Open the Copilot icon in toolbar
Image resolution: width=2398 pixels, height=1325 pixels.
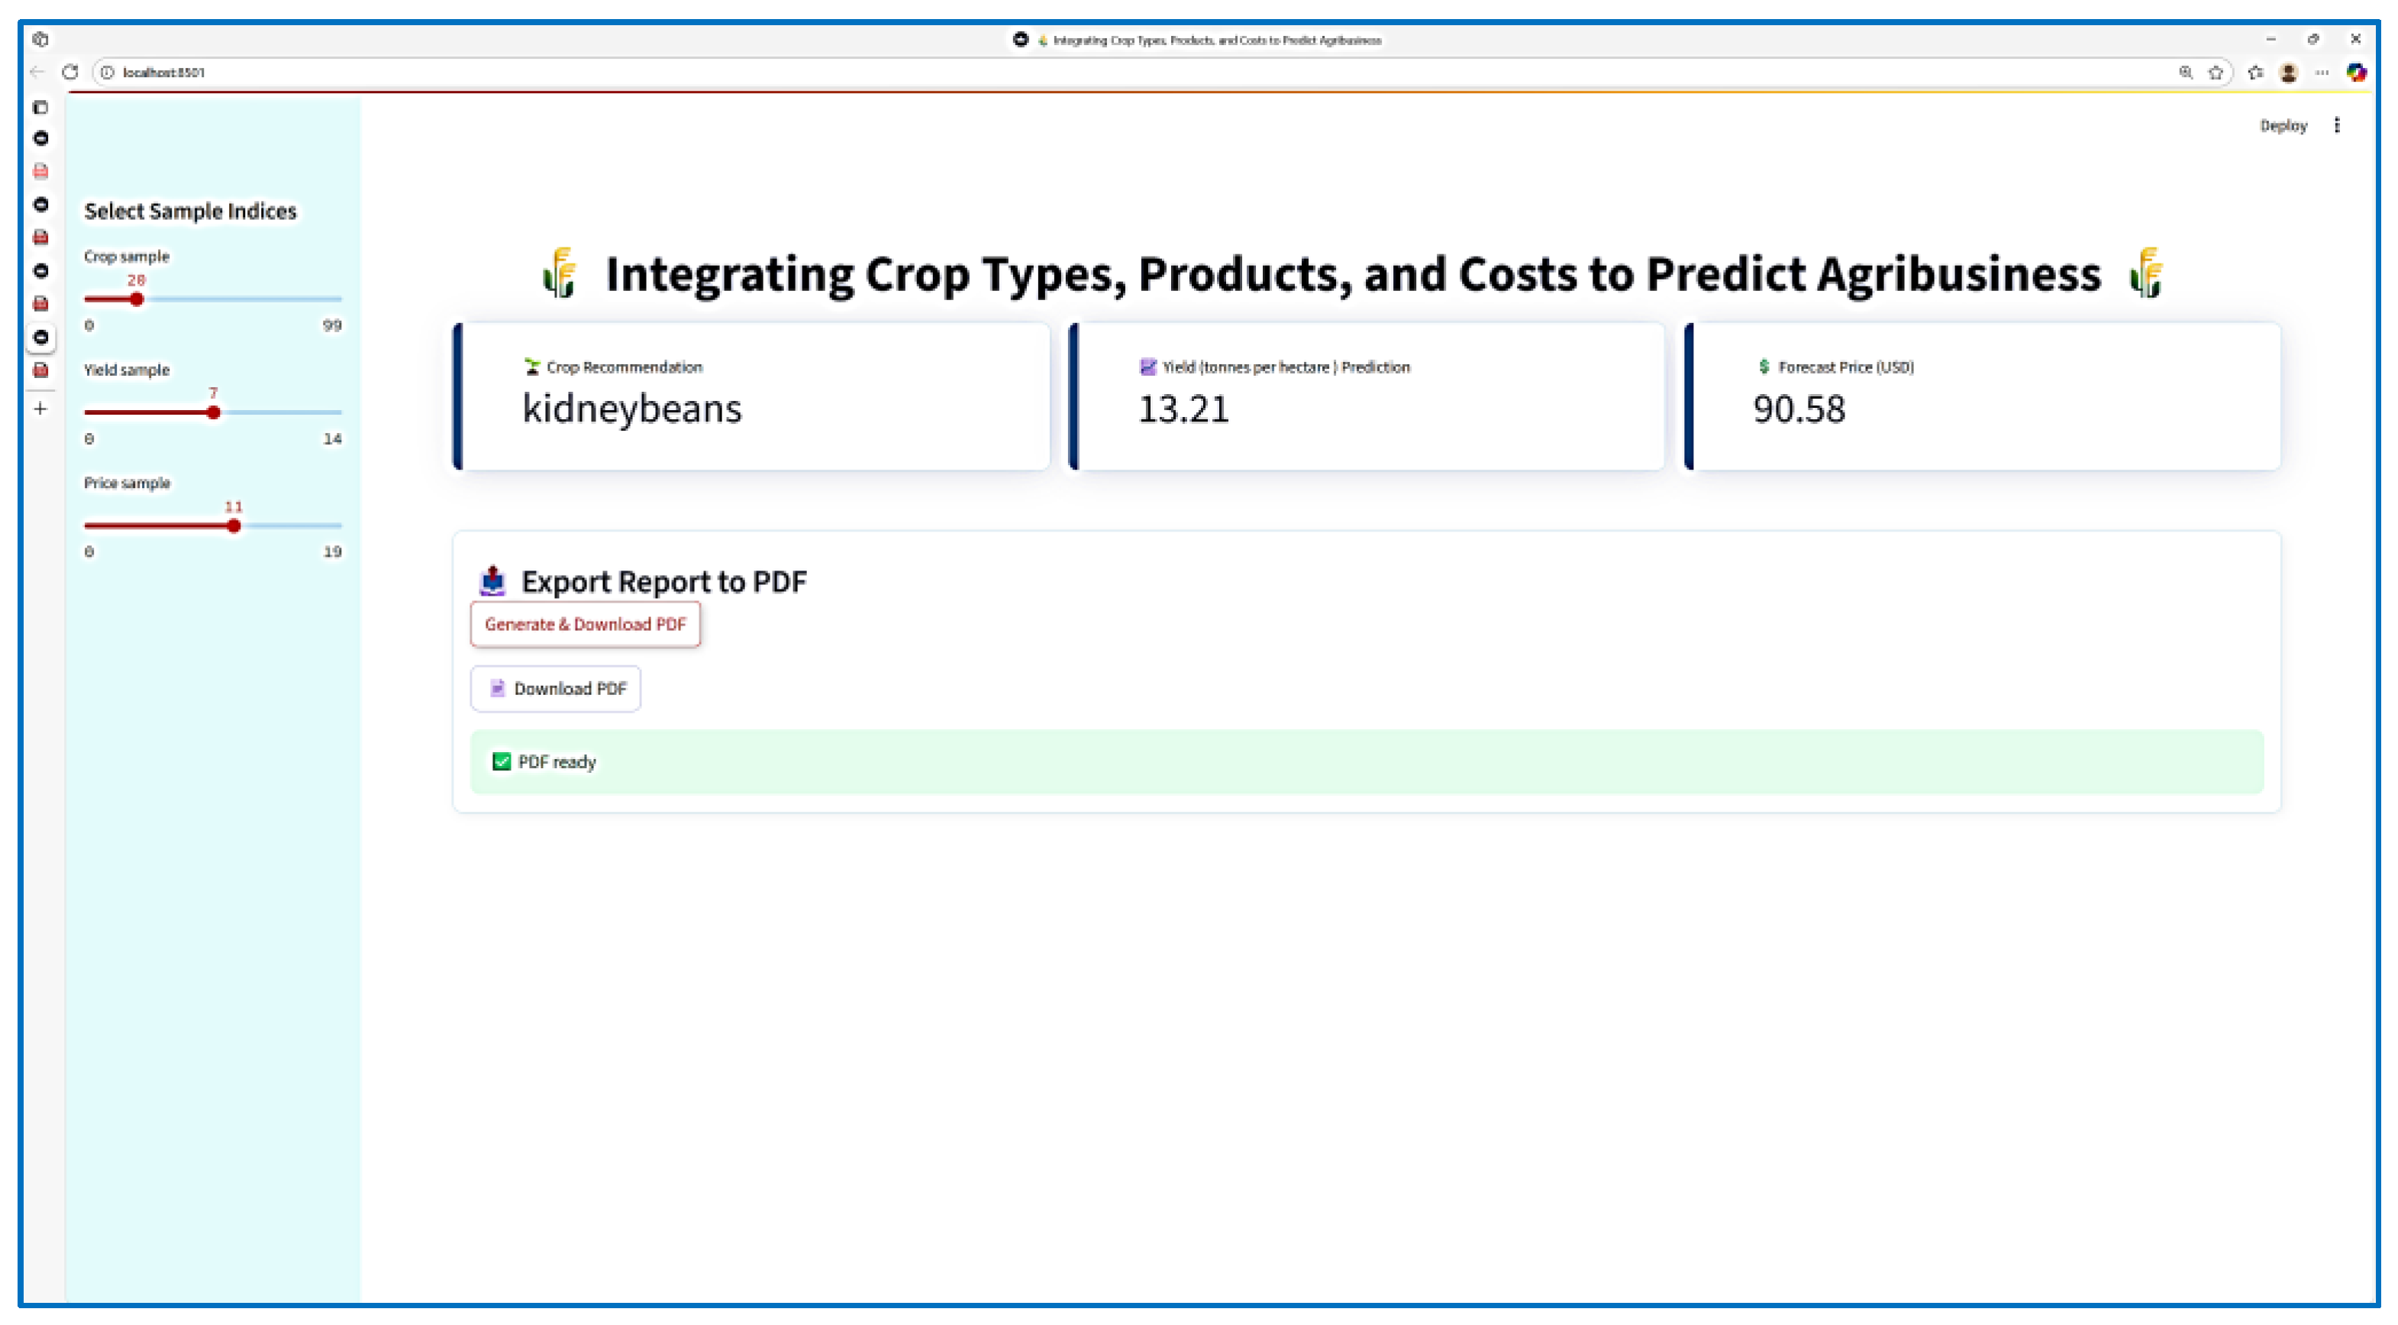[2355, 72]
